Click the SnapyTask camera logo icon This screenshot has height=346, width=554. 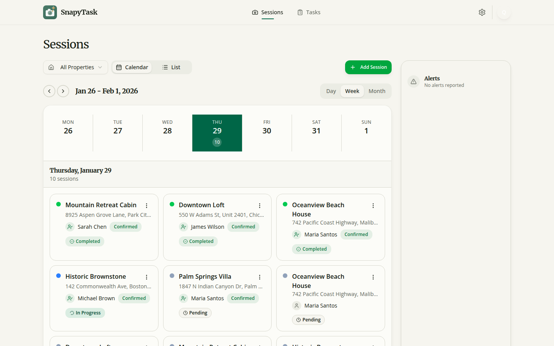click(x=50, y=12)
